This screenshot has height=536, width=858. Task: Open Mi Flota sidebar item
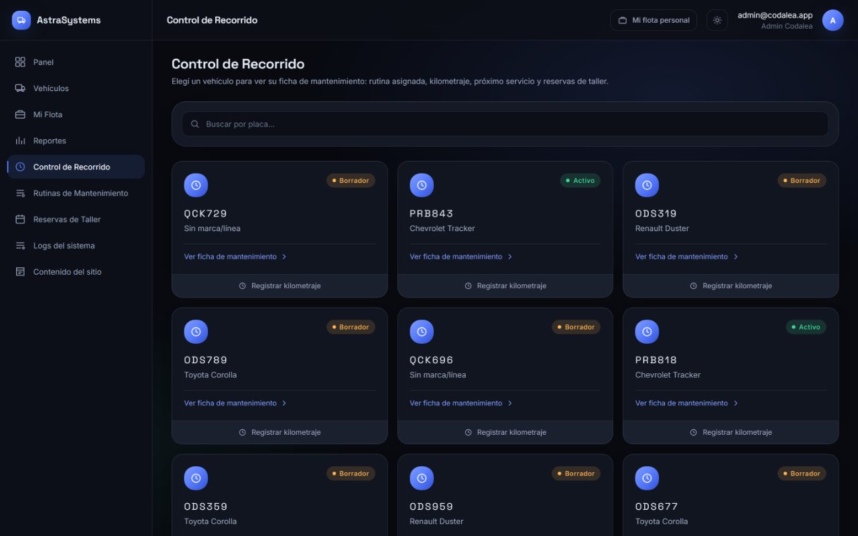76,115
